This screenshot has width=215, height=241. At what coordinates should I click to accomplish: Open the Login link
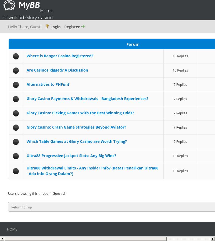[55, 27]
